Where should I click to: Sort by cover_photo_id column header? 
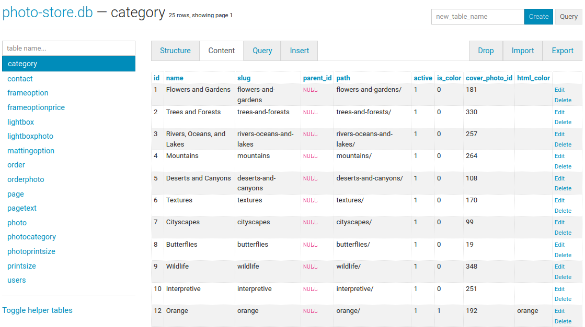489,78
